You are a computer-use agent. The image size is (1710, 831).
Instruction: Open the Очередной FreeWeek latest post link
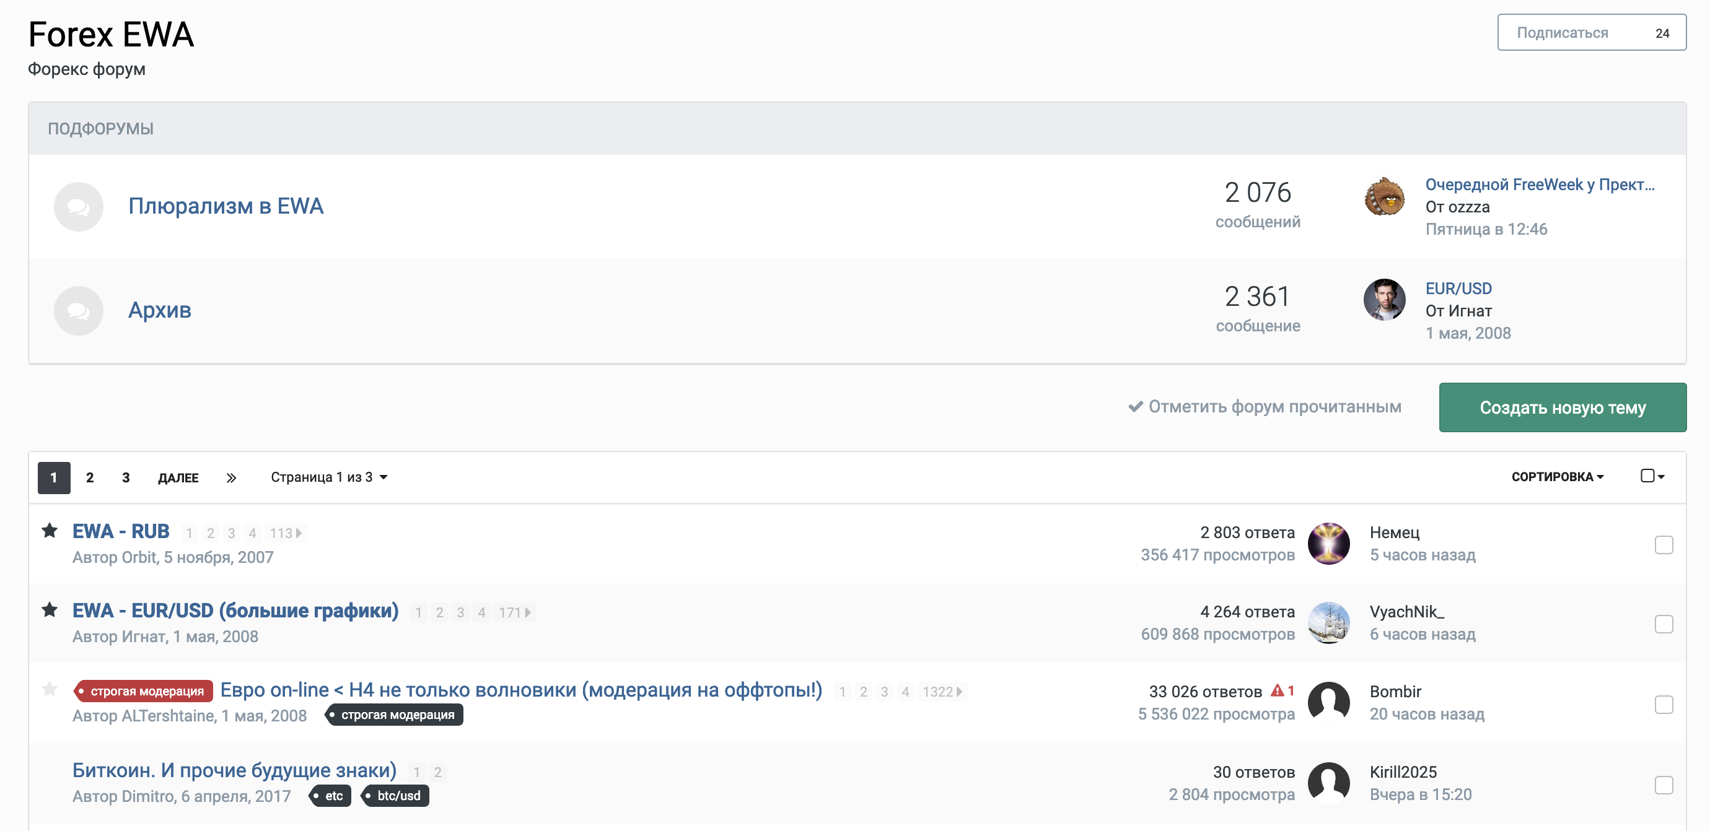coord(1540,185)
